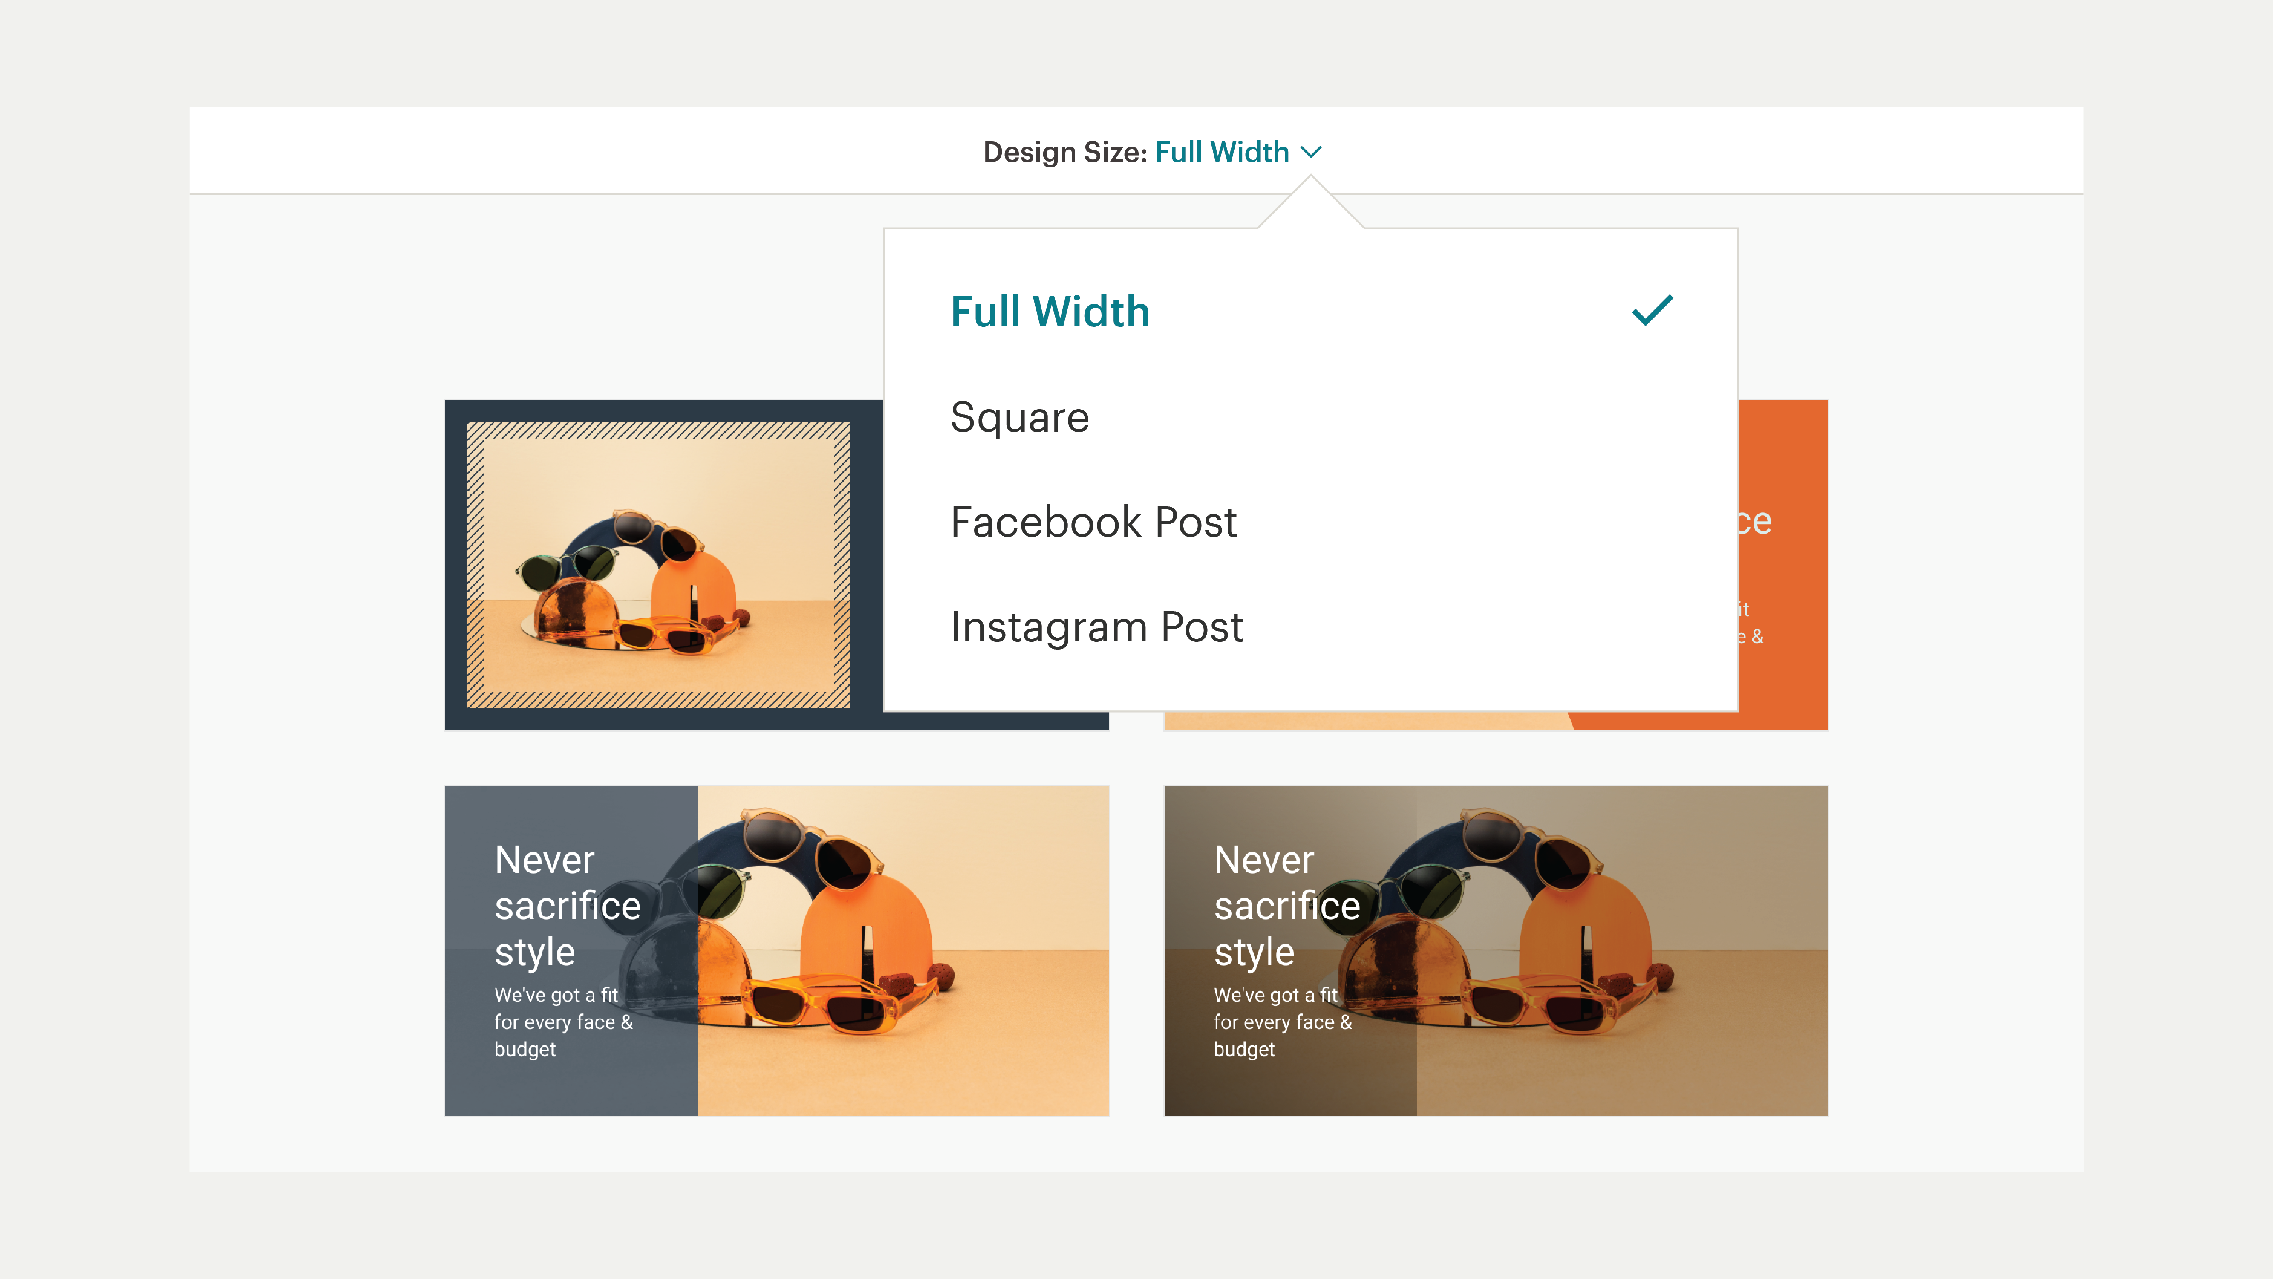Open the Design Size Full Width selector text

1221,152
